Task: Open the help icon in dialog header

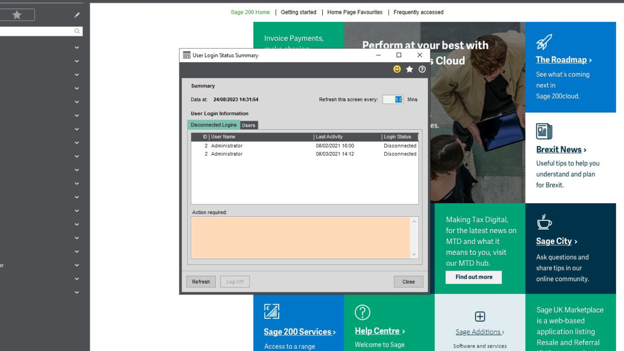Action: (422, 69)
